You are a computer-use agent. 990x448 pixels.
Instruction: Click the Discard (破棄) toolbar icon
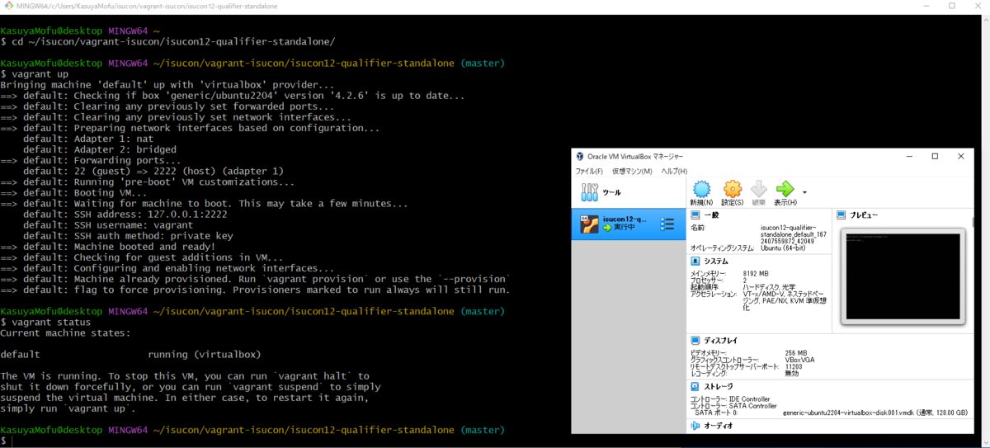(x=758, y=189)
